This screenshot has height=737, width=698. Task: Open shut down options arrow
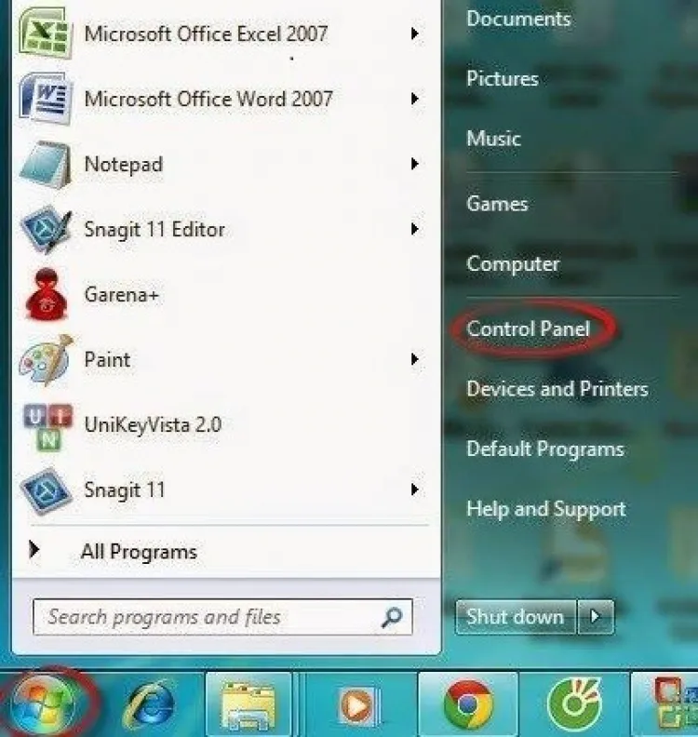tap(595, 616)
